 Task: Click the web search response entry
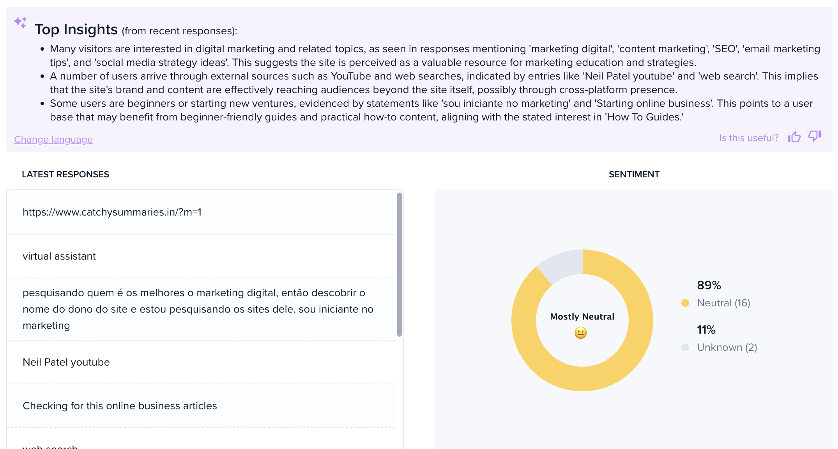pos(49,446)
